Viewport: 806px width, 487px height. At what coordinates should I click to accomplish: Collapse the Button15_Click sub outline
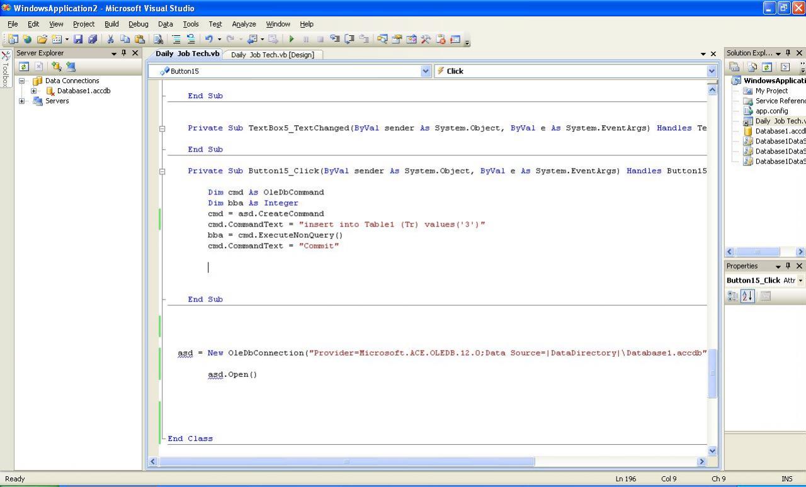tap(162, 171)
